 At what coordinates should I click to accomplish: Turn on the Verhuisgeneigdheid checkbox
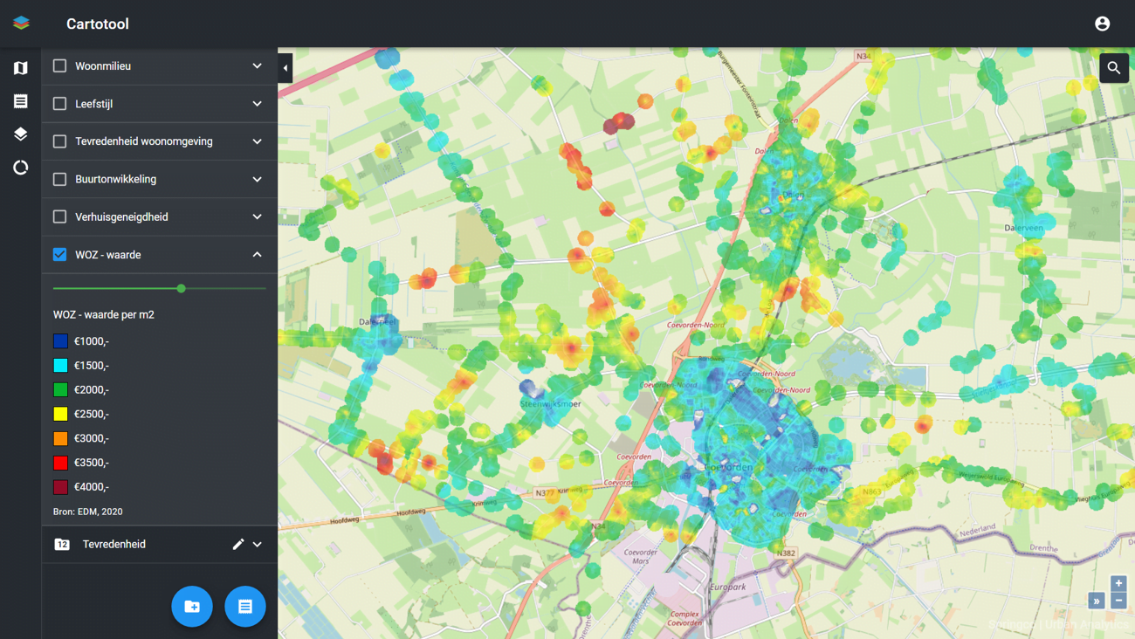[x=59, y=216]
